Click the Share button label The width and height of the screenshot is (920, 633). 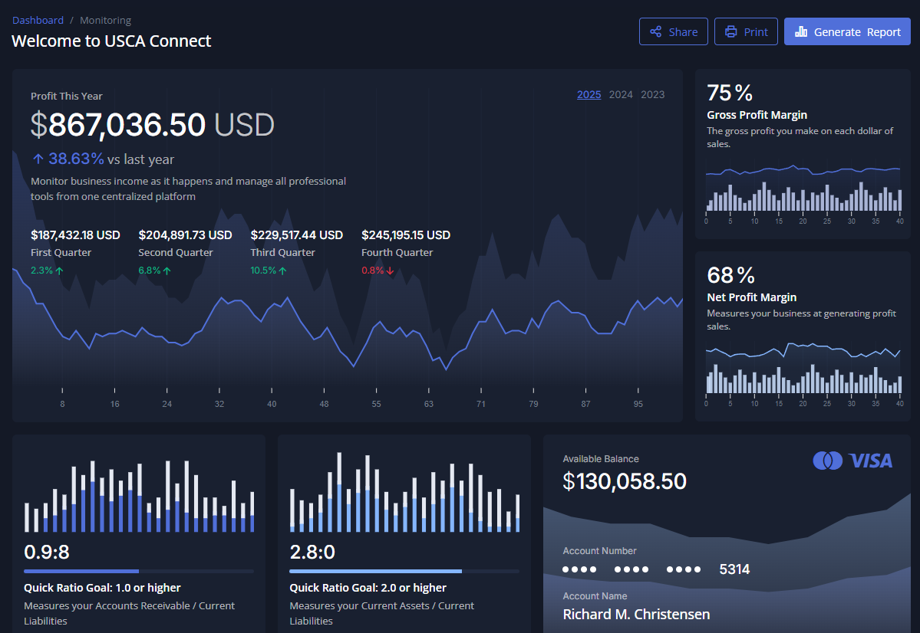click(x=683, y=32)
